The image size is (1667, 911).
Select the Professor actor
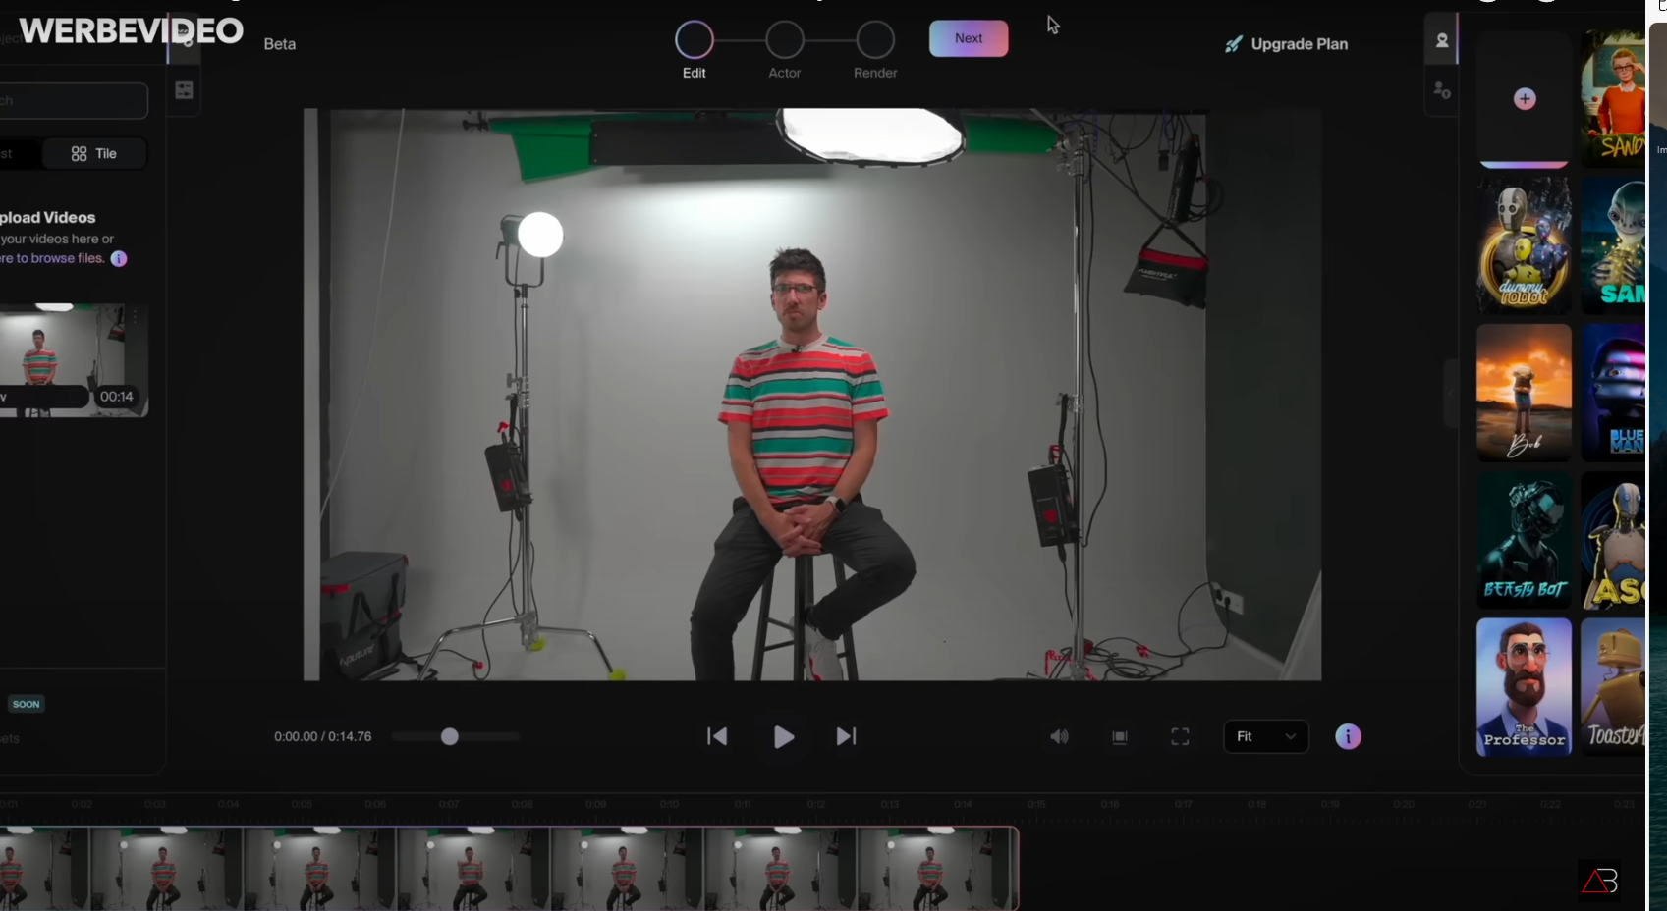point(1524,687)
